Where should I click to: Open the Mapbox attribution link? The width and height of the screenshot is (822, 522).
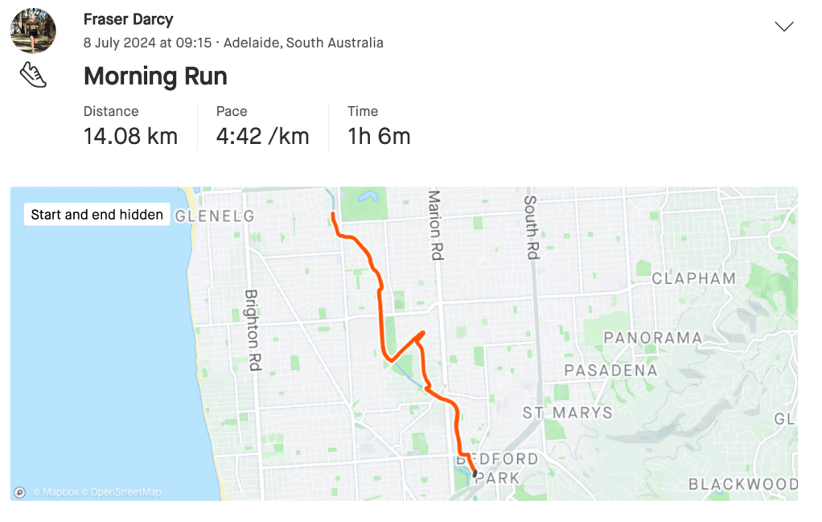tap(58, 492)
